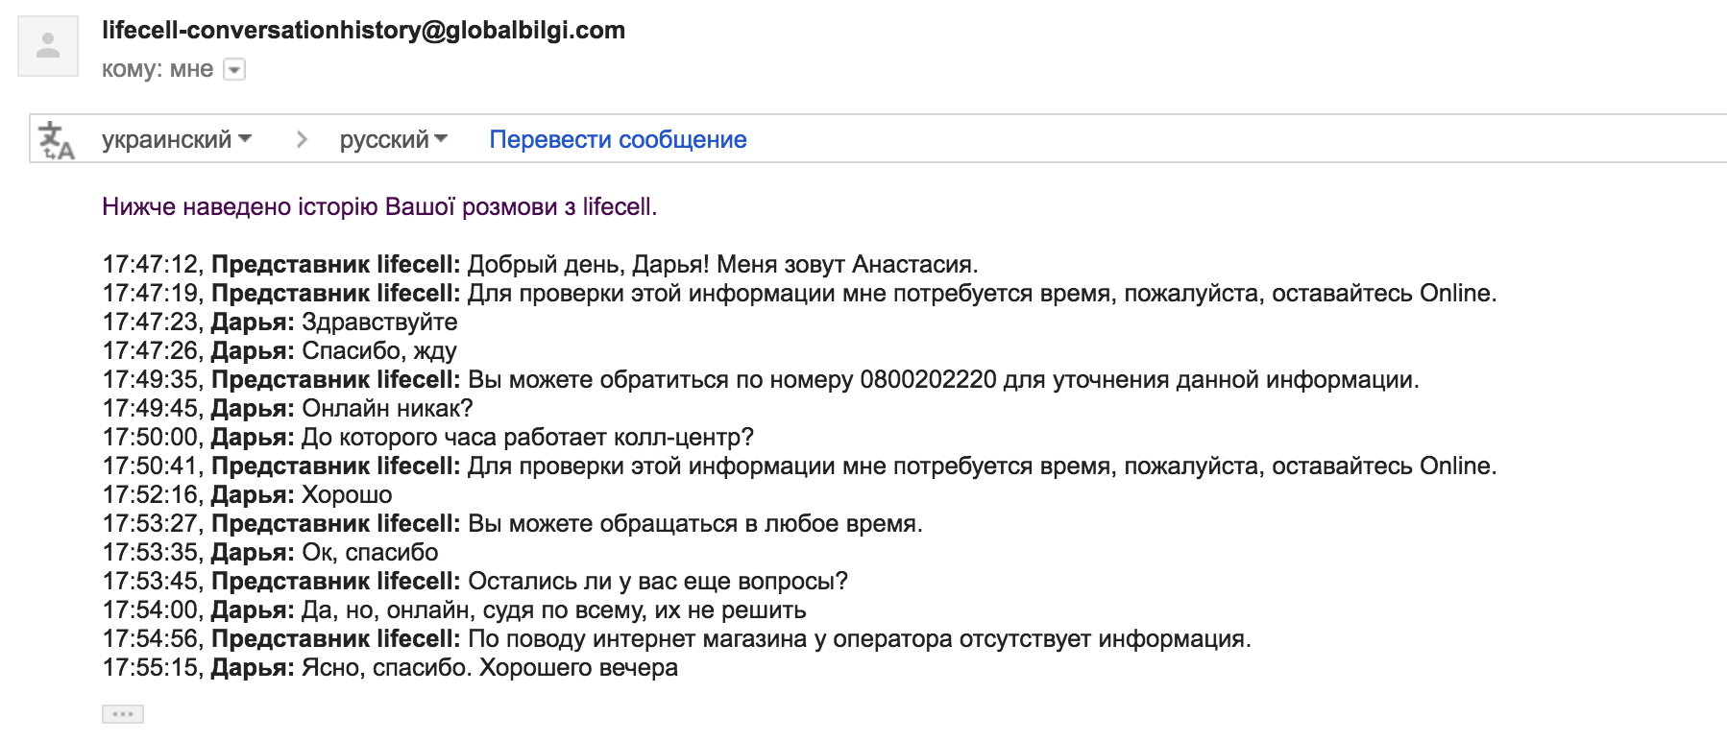Open the "русский" target language dropdown
This screenshot has height=741, width=1727.
tap(393, 140)
